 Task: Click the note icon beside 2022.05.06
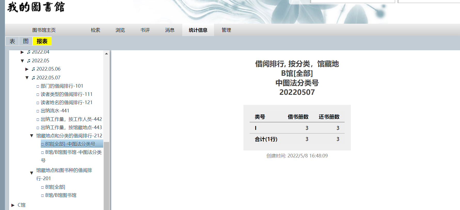[x=33, y=69]
